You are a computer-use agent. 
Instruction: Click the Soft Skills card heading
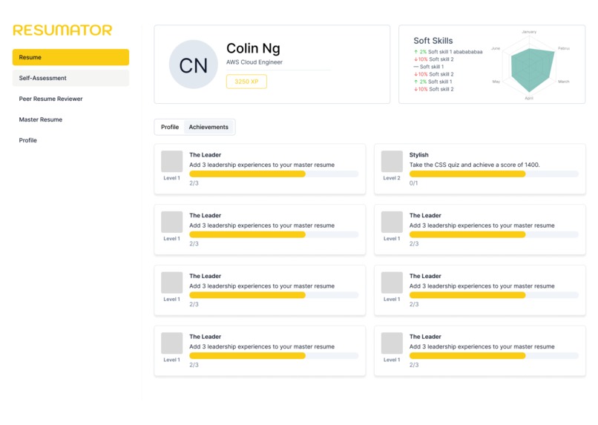point(433,41)
